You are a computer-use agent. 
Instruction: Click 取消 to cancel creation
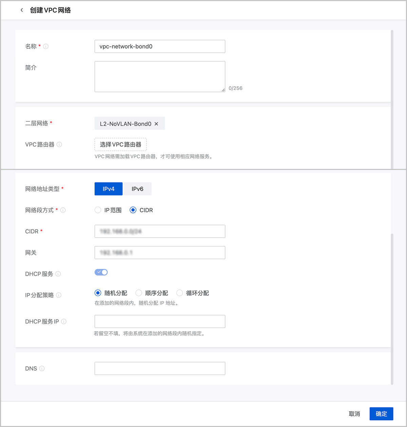tap(354, 414)
